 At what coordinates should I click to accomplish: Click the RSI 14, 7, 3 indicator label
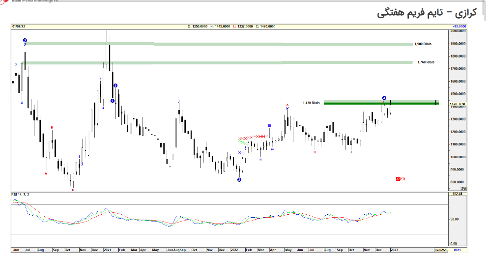[21, 195]
